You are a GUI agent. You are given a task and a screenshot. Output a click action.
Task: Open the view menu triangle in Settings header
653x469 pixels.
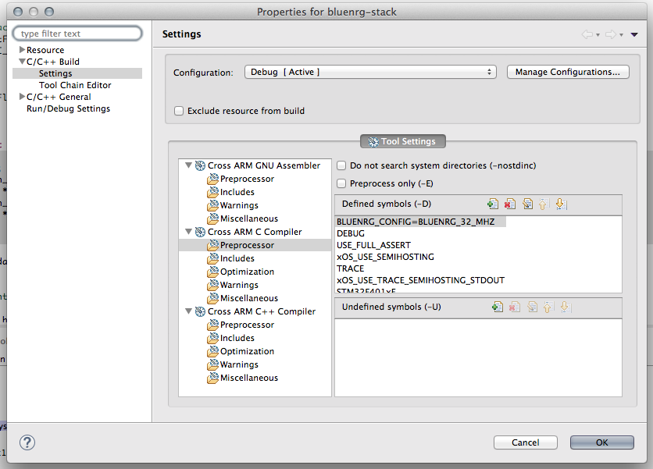click(x=634, y=34)
